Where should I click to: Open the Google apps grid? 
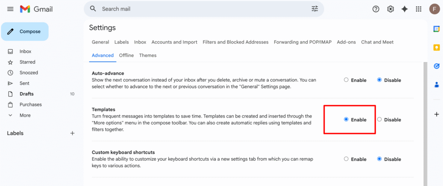[418, 9]
